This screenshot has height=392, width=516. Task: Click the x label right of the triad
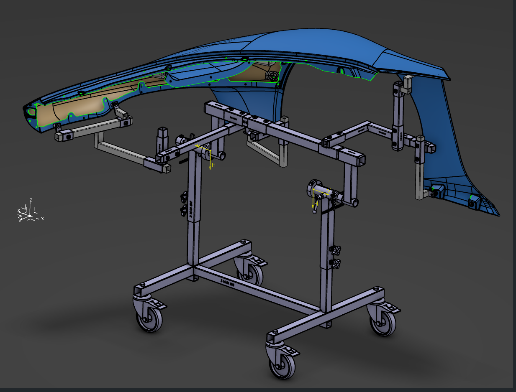tap(42, 219)
